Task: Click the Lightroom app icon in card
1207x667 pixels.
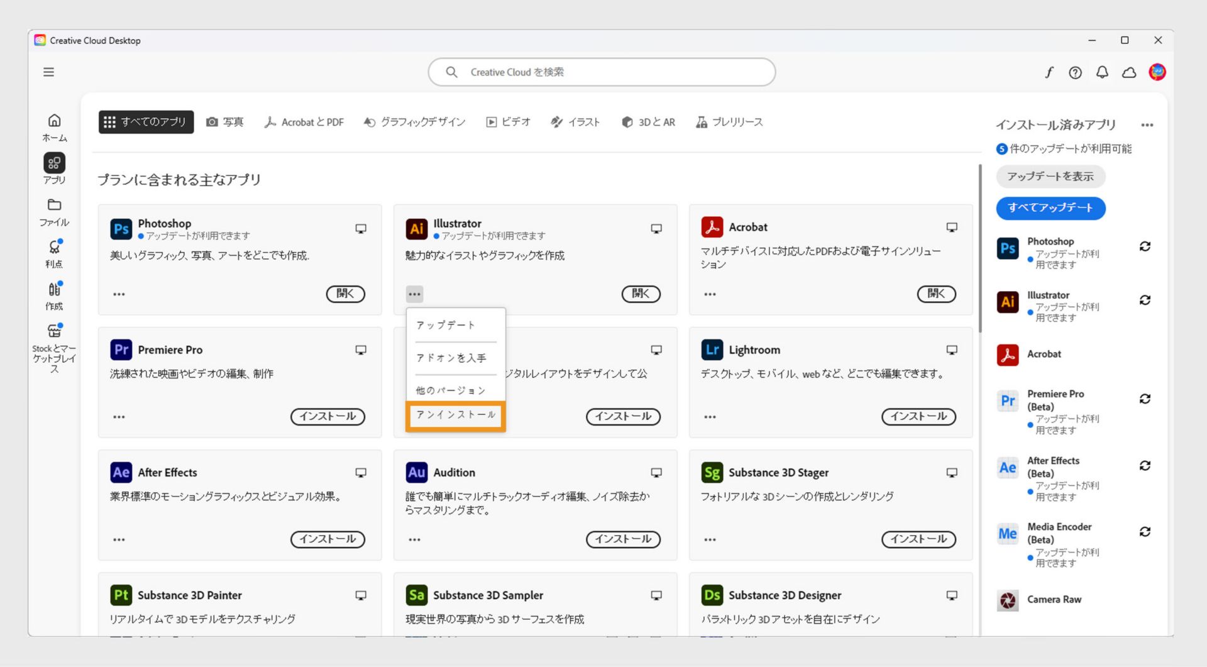Action: (712, 350)
